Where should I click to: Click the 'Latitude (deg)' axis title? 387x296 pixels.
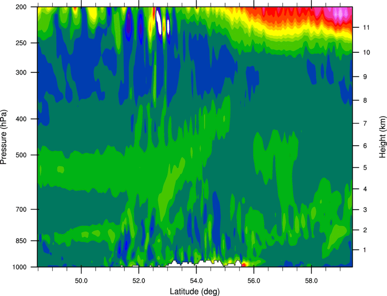[x=195, y=291]
